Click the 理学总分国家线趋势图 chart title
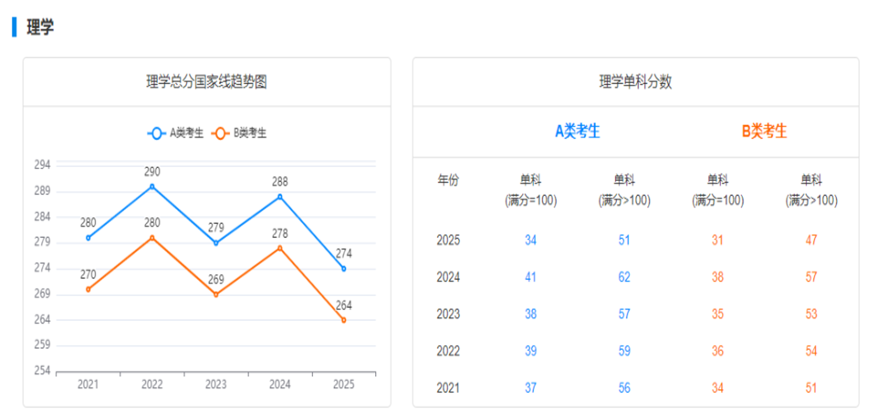This screenshot has height=419, width=878. [x=206, y=82]
